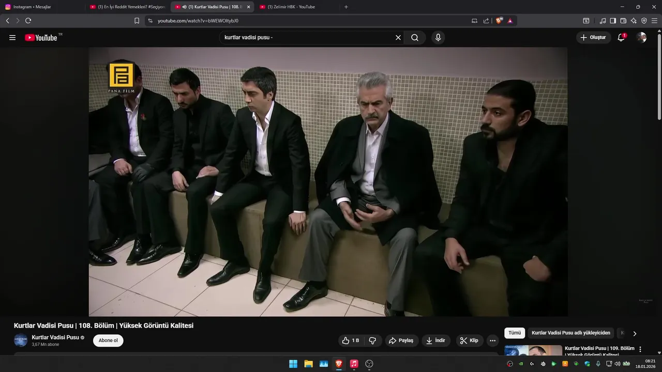Open more actions for the video
This screenshot has height=372, width=662.
492,340
